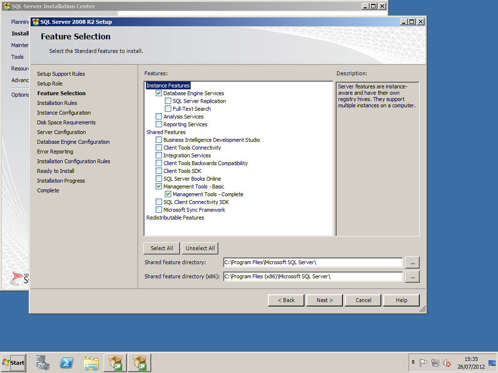Check Microsoft Sync Framework
This screenshot has width=498, height=373.
click(159, 210)
